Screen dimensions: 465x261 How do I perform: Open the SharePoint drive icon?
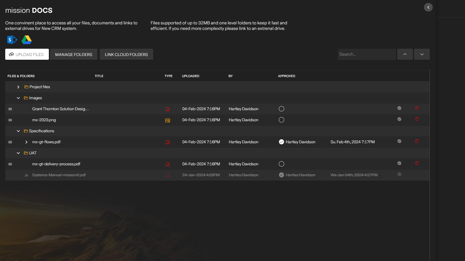point(12,40)
